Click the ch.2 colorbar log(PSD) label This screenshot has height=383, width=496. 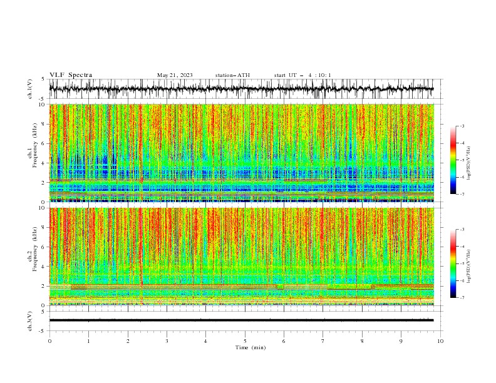469,267
